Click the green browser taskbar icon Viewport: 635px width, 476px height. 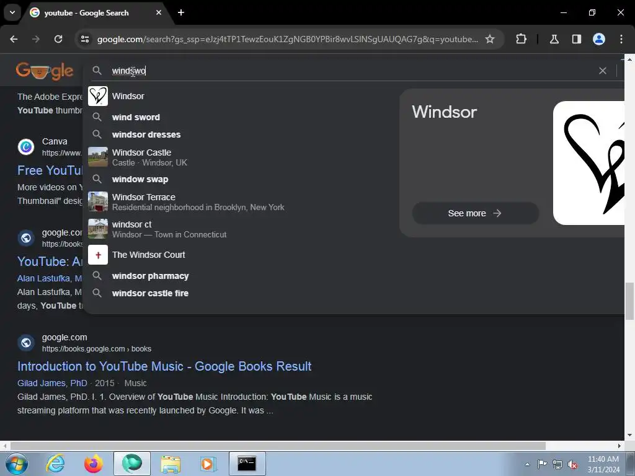tap(132, 464)
